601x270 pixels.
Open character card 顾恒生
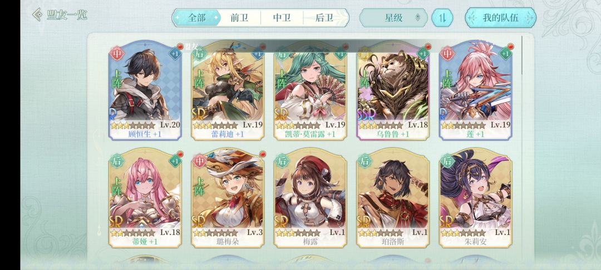click(x=145, y=90)
